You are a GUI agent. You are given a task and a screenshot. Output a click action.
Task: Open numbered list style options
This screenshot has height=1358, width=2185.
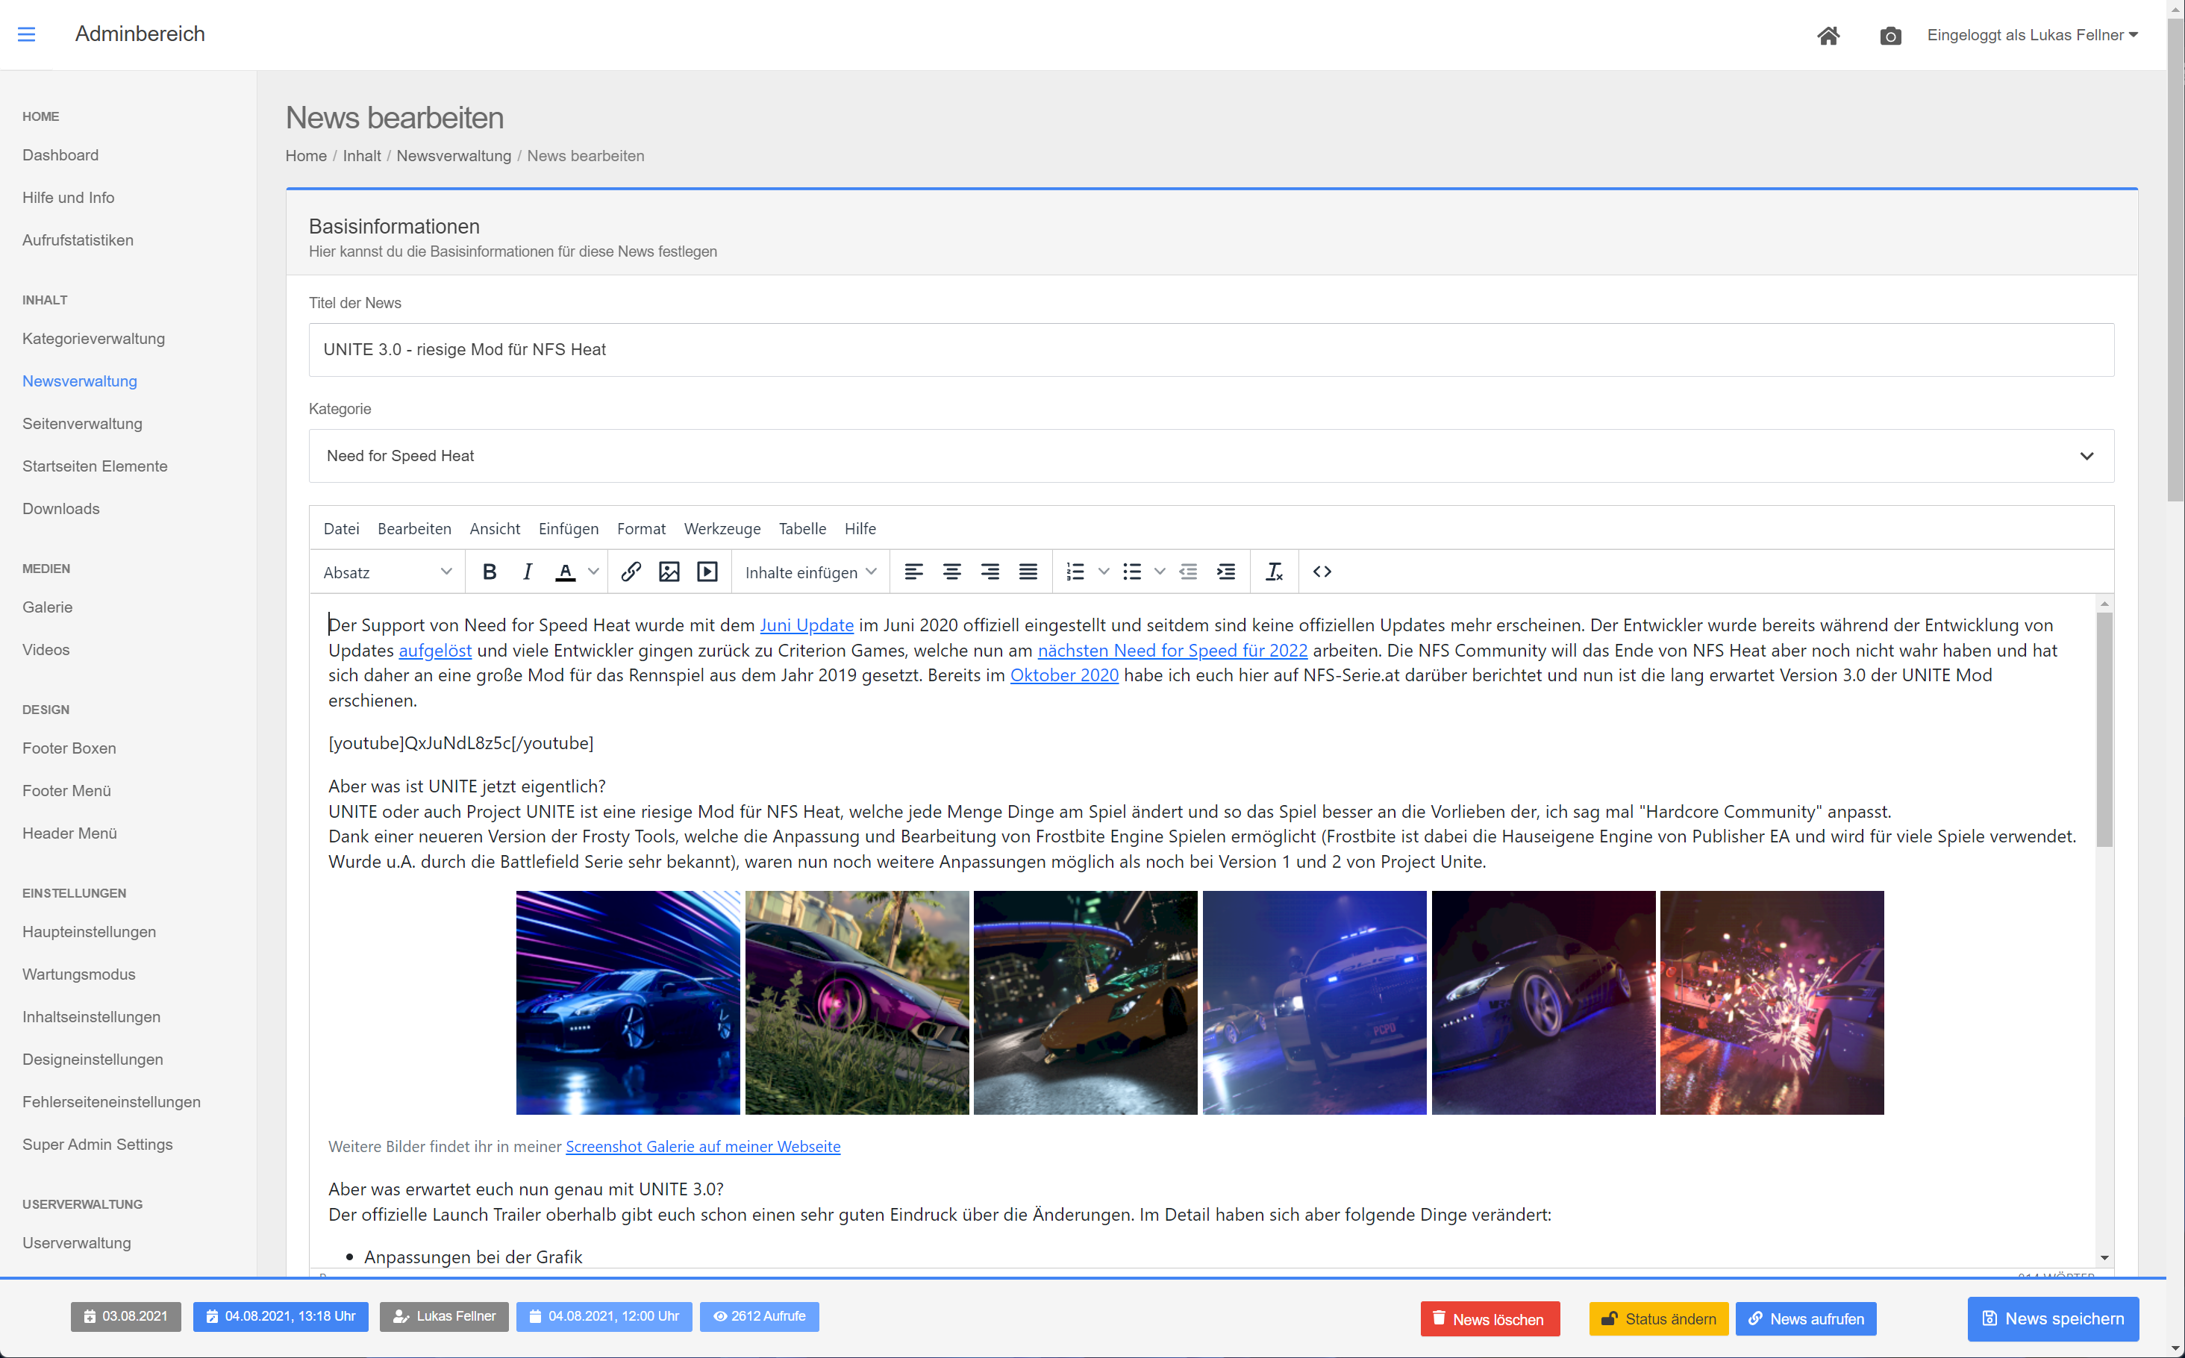click(x=1104, y=572)
